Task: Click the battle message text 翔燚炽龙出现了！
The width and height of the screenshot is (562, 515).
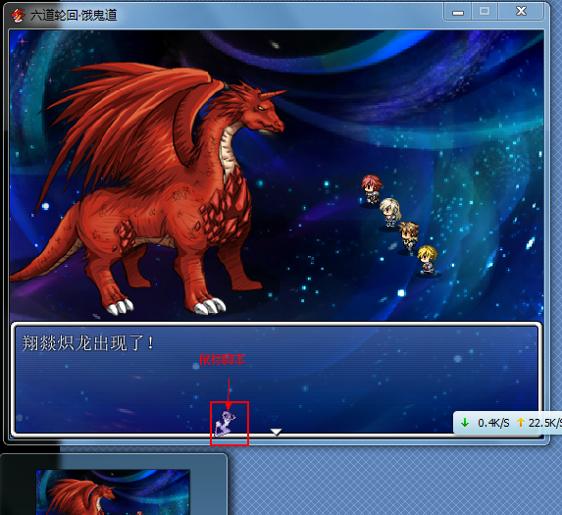Action: pos(88,343)
